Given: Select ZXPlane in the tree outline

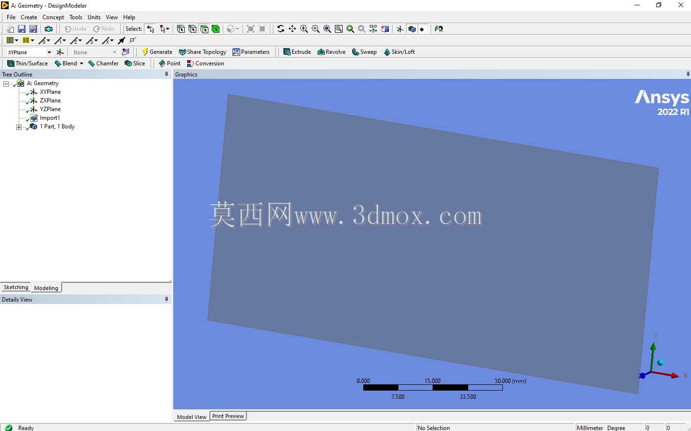Looking at the screenshot, I should point(50,101).
